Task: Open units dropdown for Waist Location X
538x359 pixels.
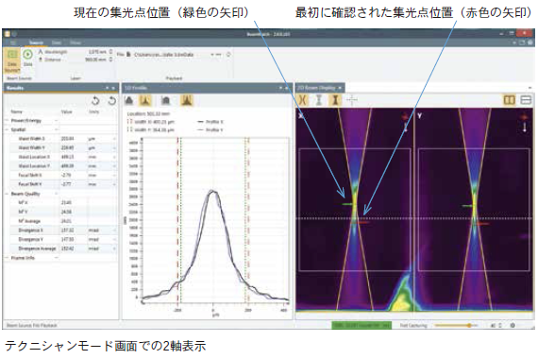Action: point(114,157)
